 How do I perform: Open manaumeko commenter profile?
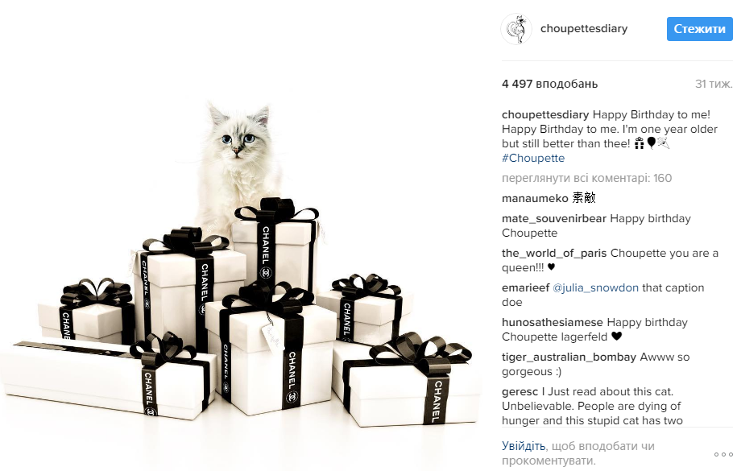(x=535, y=198)
